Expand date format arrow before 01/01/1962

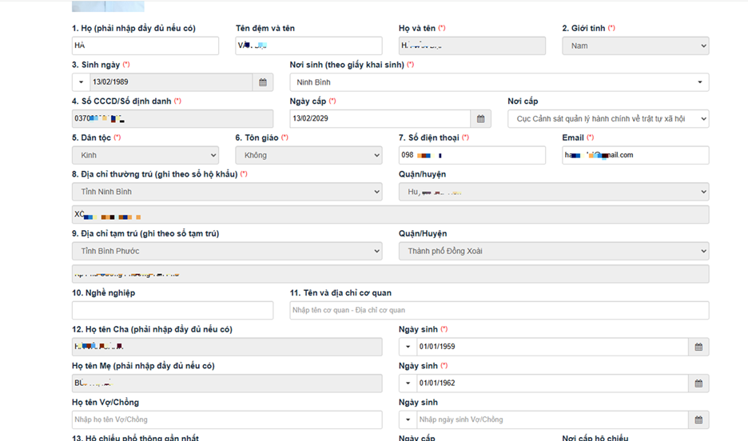tap(408, 383)
